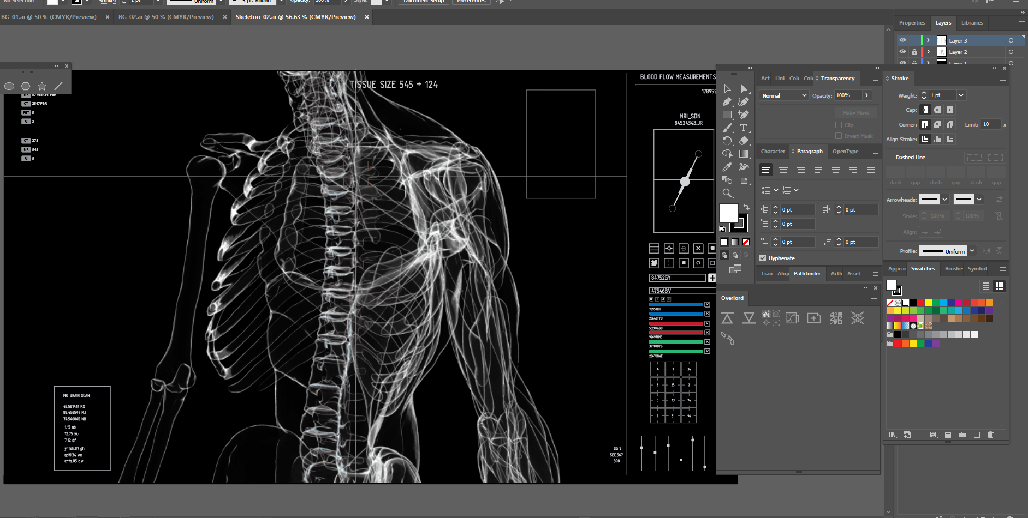This screenshot has height=518, width=1028.
Task: Click the Ellipse shape in floating shapes panel
Action: click(9, 86)
